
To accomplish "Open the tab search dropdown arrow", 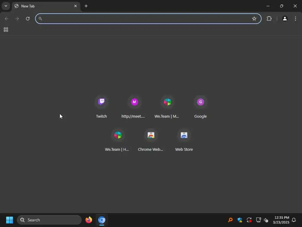I will pyautogui.click(x=6, y=6).
